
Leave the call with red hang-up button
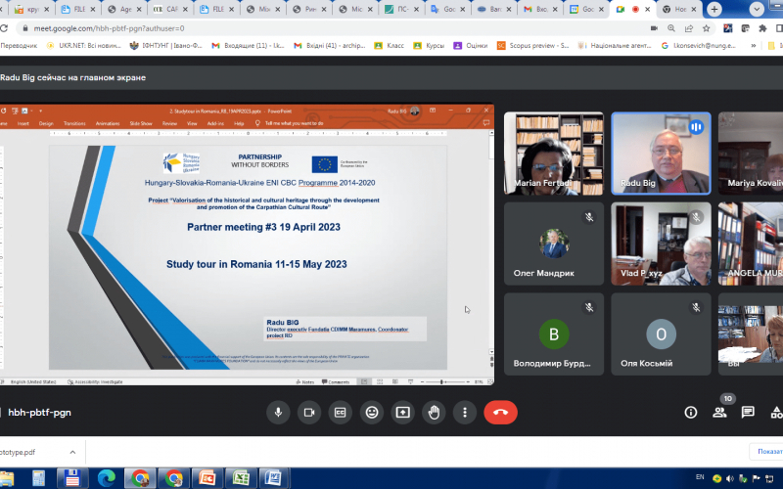point(500,413)
